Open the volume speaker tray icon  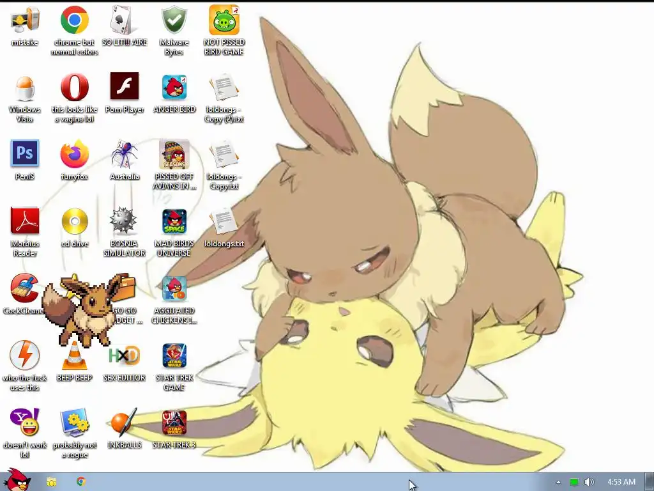pyautogui.click(x=589, y=482)
